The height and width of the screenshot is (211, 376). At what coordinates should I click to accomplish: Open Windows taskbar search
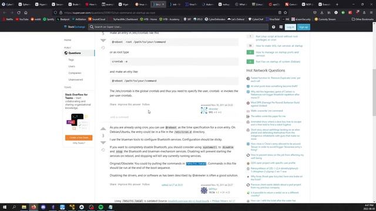click(14, 207)
